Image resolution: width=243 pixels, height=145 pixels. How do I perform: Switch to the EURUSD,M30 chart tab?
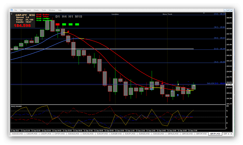159,134
